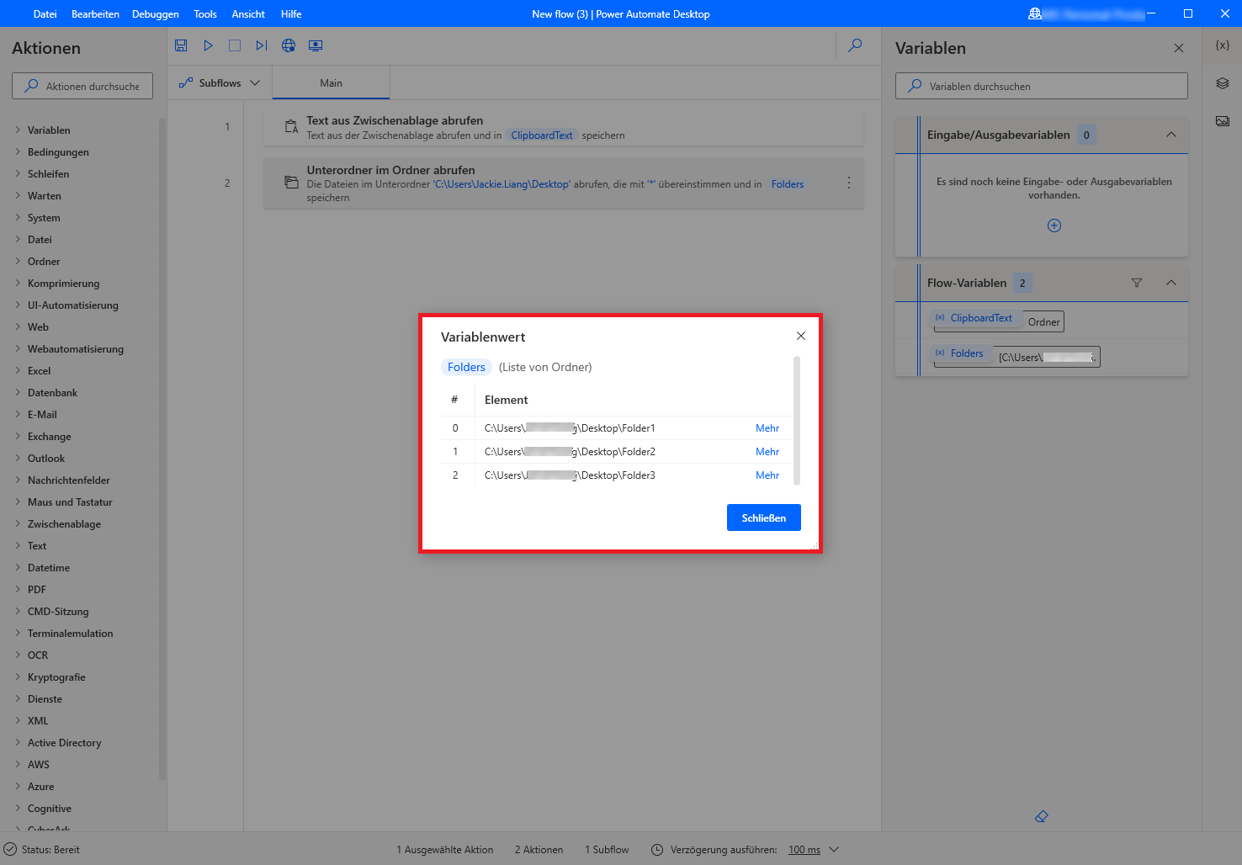Screen dimensions: 1242x865
Task: Click the Folders variable in action 2
Action: click(788, 184)
